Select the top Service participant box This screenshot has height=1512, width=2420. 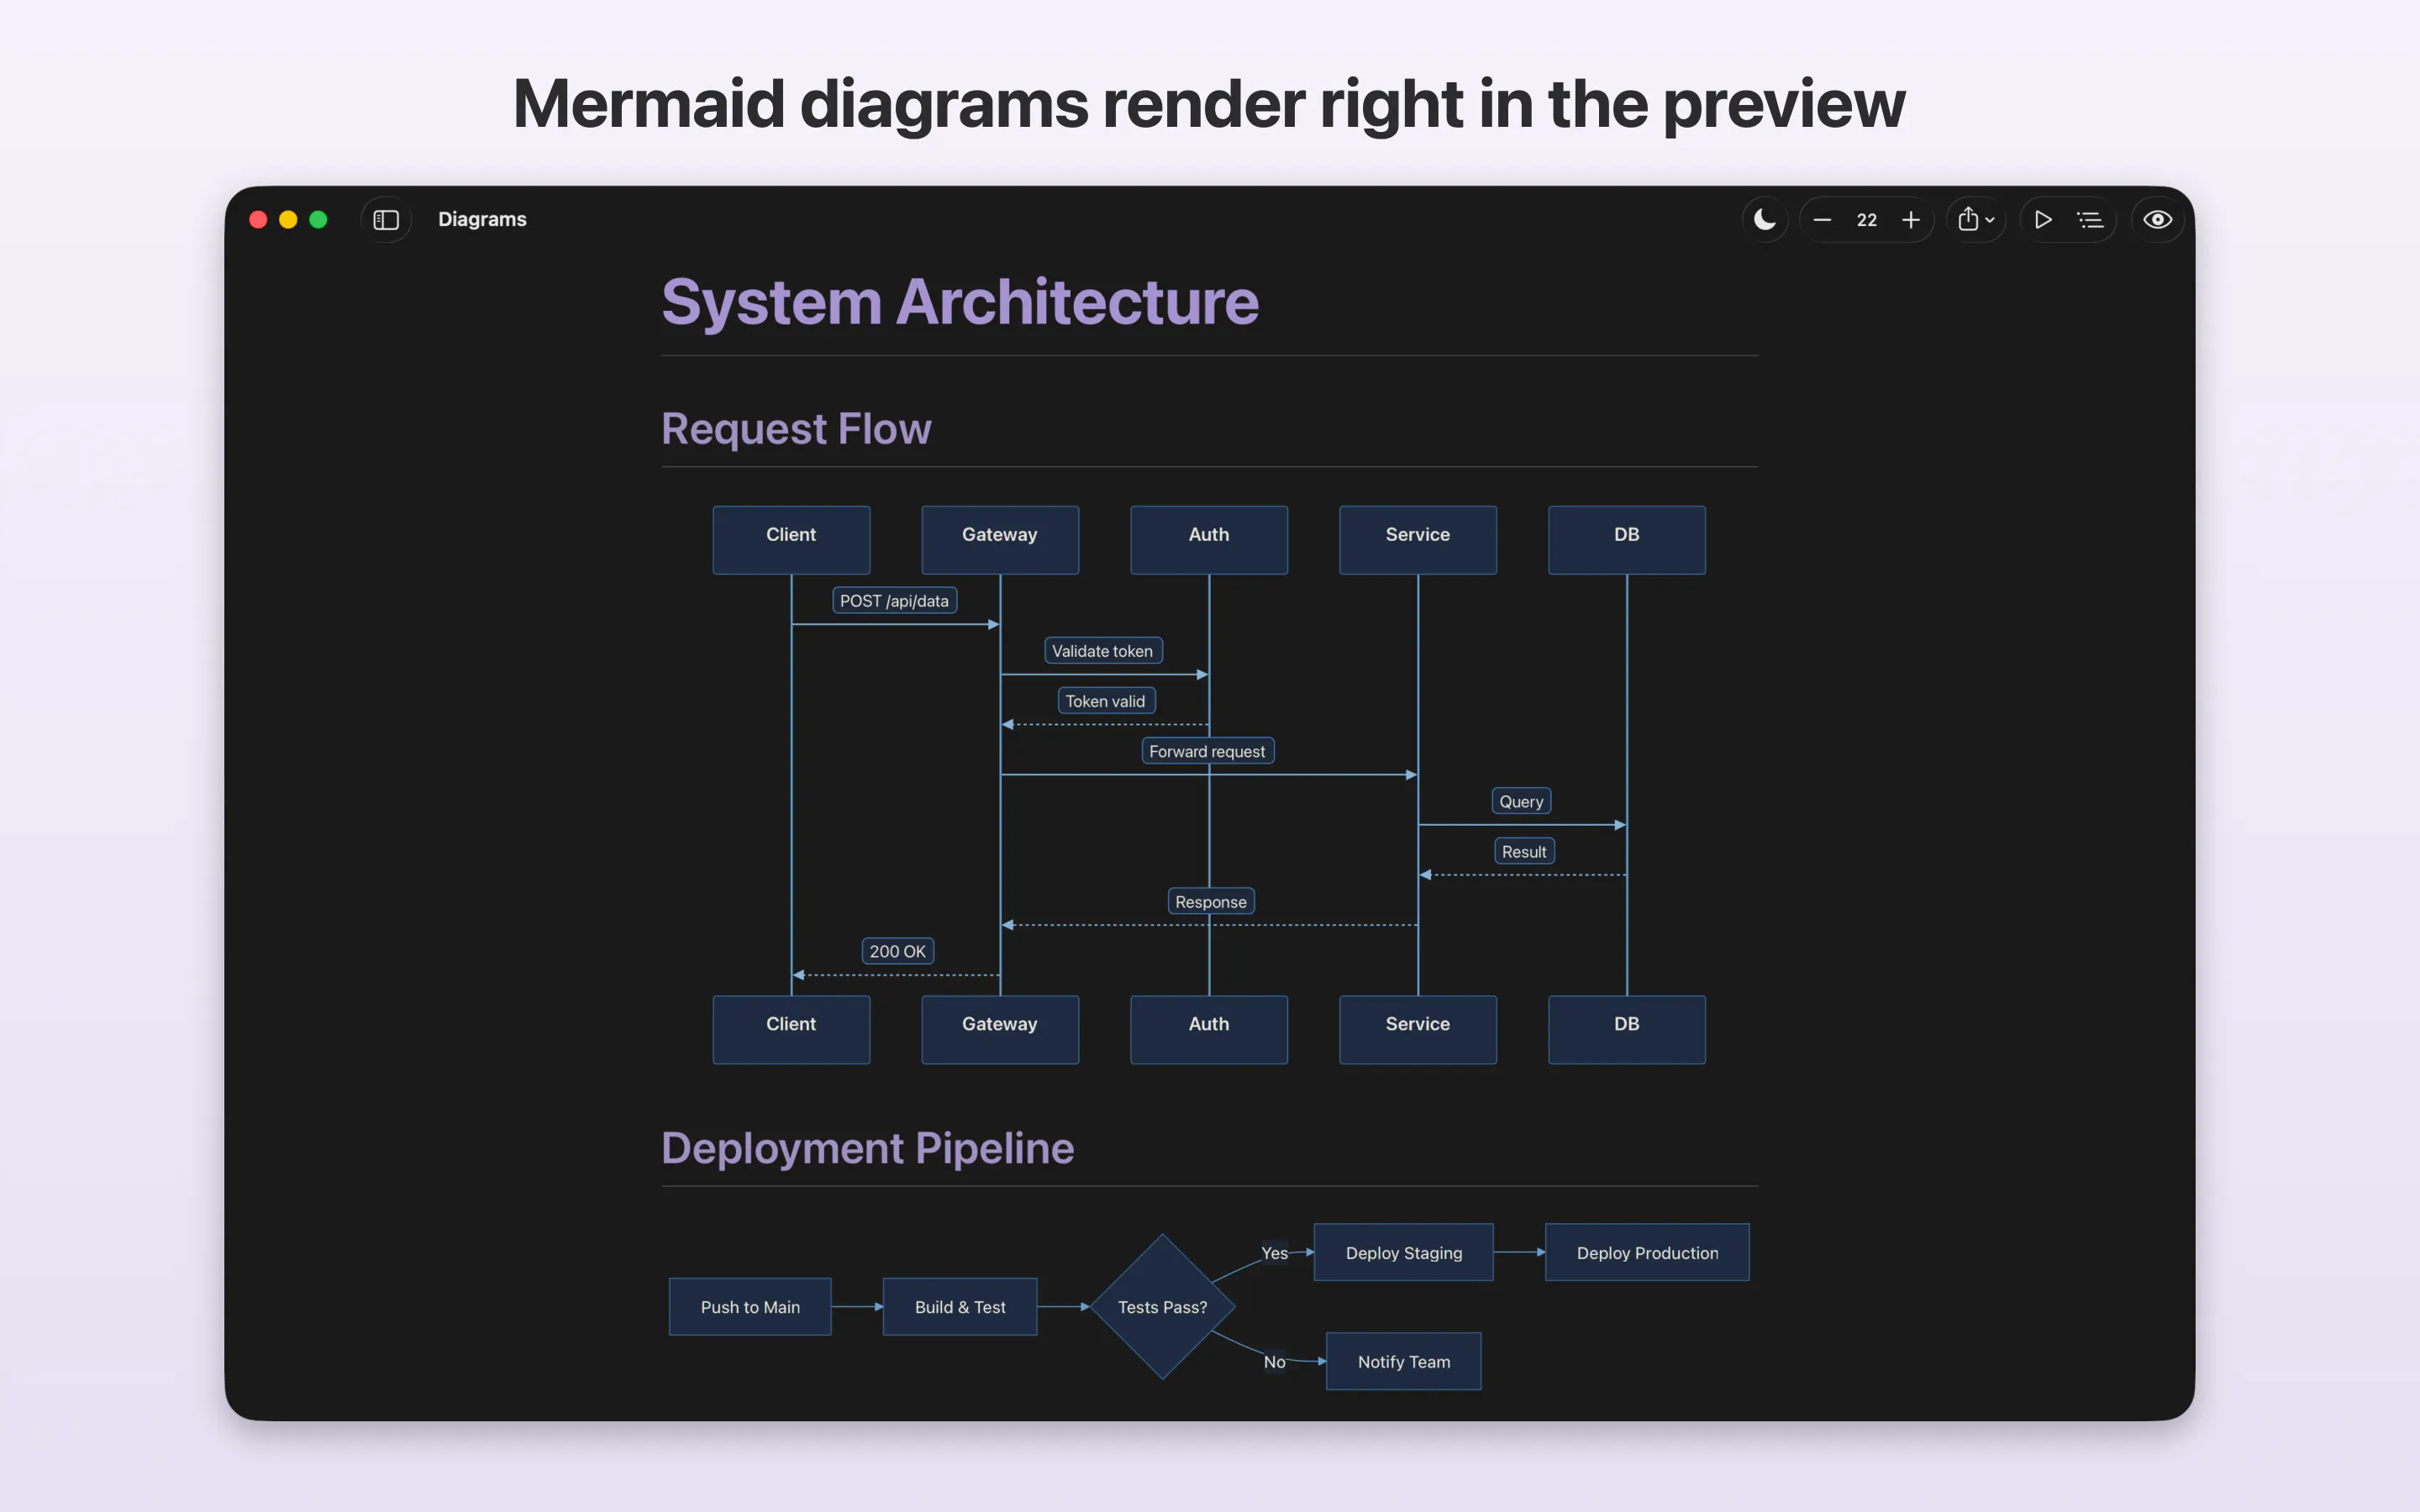[1418, 539]
